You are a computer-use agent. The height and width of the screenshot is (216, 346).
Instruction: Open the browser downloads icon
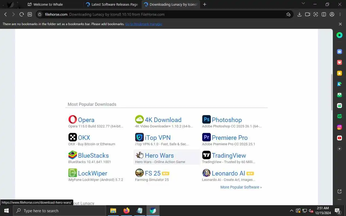point(299,14)
